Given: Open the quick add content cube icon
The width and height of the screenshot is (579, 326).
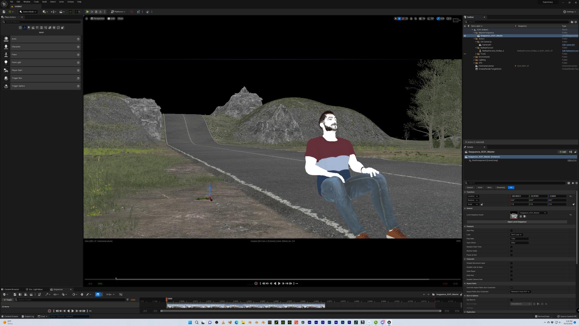Looking at the screenshot, I should 45,12.
